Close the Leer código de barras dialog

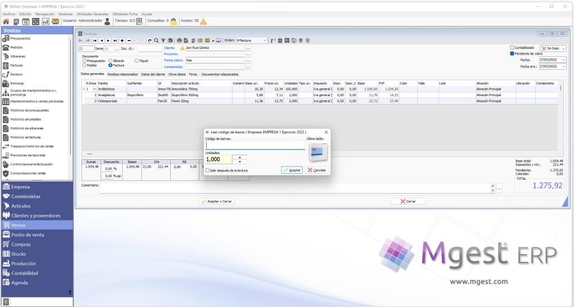[326, 132]
